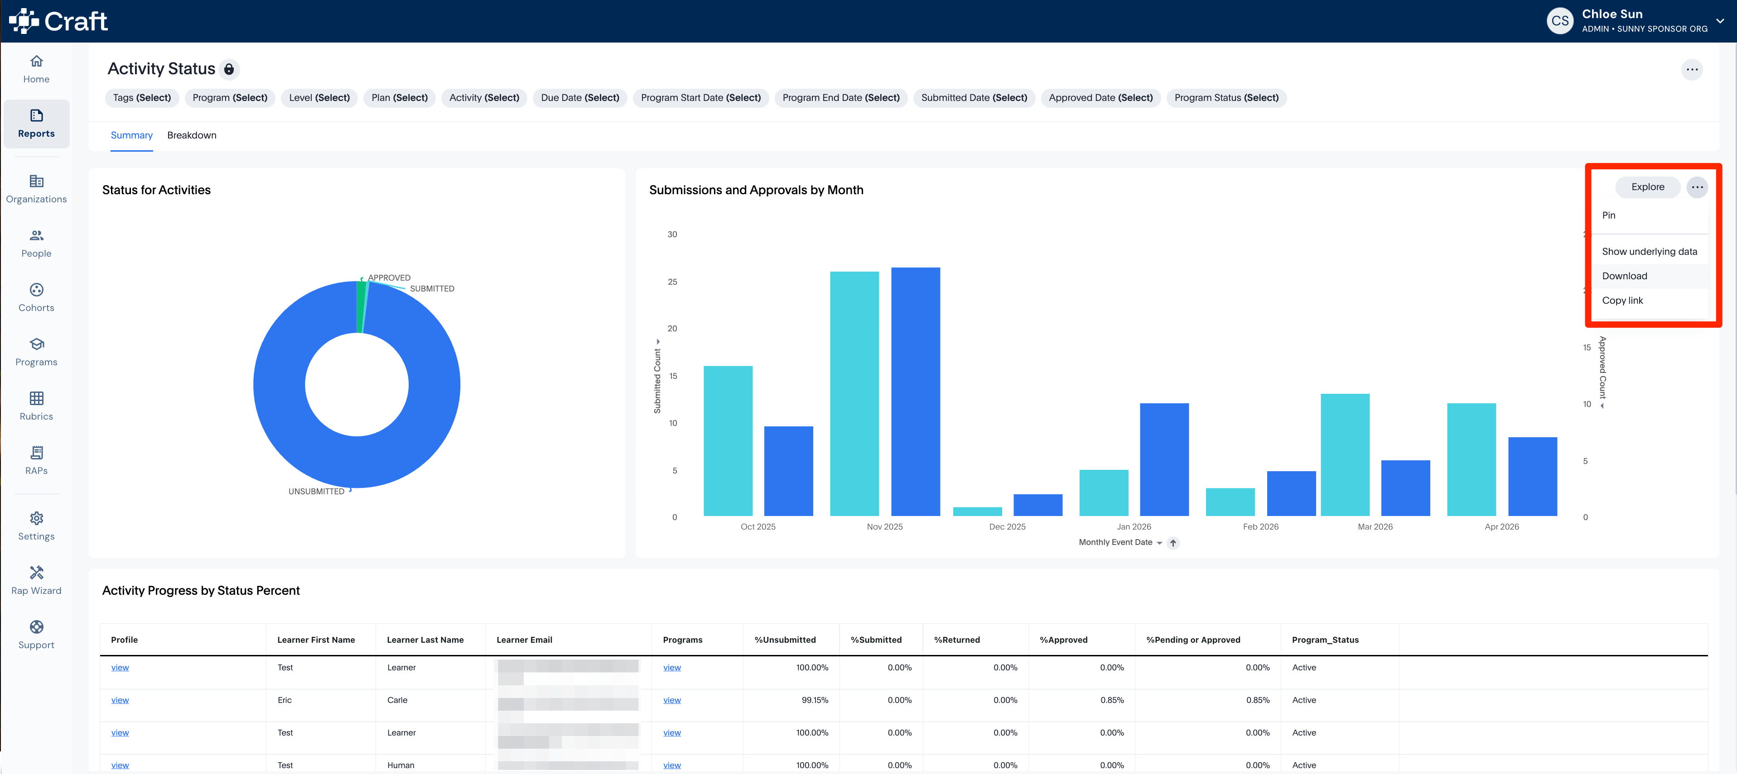Open the Program Status (Select) filter

coord(1226,98)
